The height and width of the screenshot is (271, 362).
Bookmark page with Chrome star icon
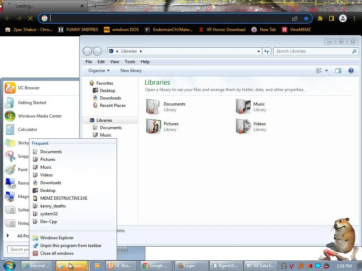point(306,18)
